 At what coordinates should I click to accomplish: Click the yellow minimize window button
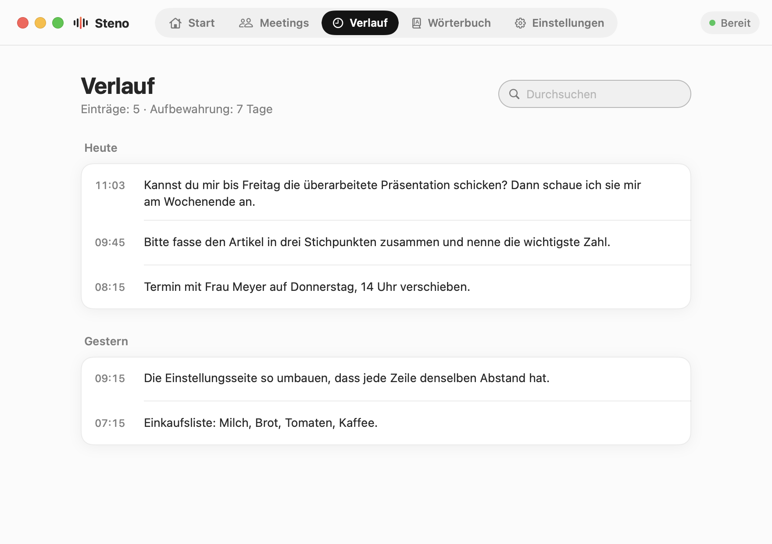coord(40,23)
